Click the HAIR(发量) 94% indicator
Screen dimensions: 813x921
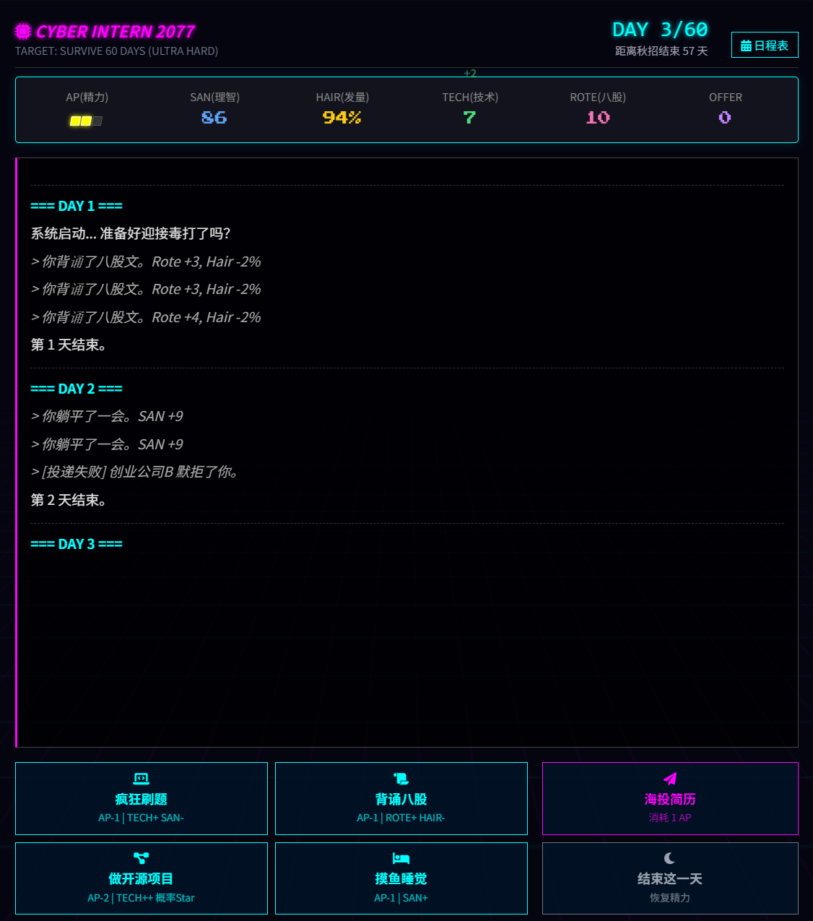pyautogui.click(x=341, y=117)
